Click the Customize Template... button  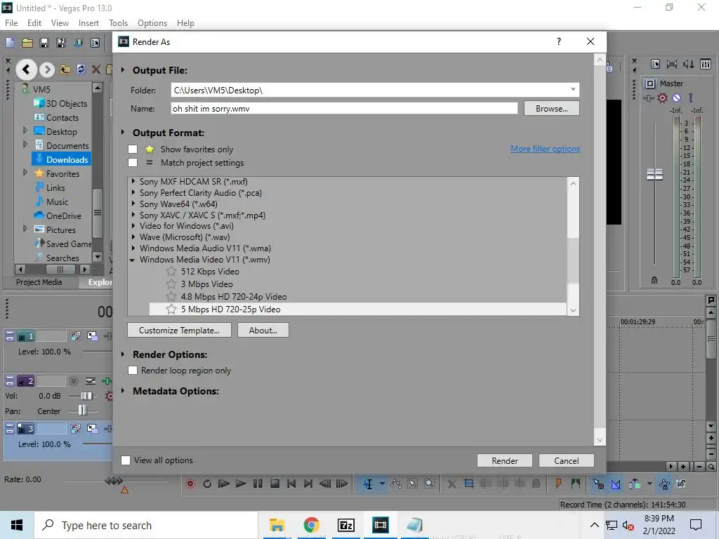tap(179, 331)
